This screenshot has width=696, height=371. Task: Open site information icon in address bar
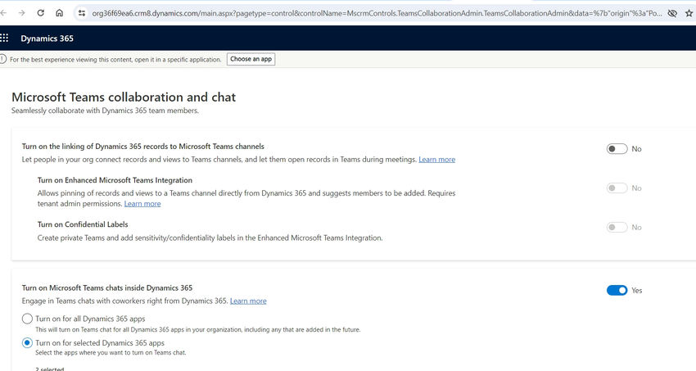[81, 13]
